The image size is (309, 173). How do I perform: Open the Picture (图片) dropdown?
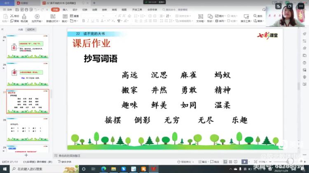(220, 16)
